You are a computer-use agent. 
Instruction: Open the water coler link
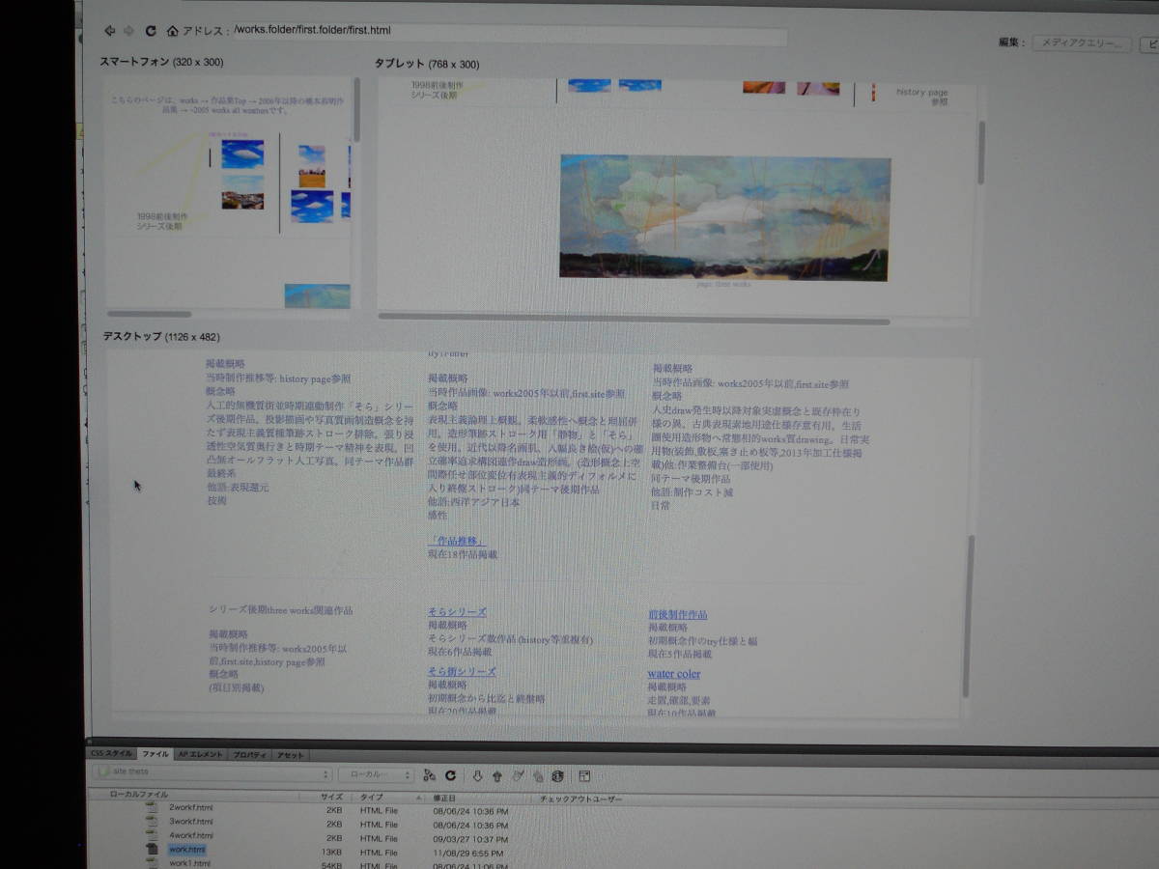674,674
